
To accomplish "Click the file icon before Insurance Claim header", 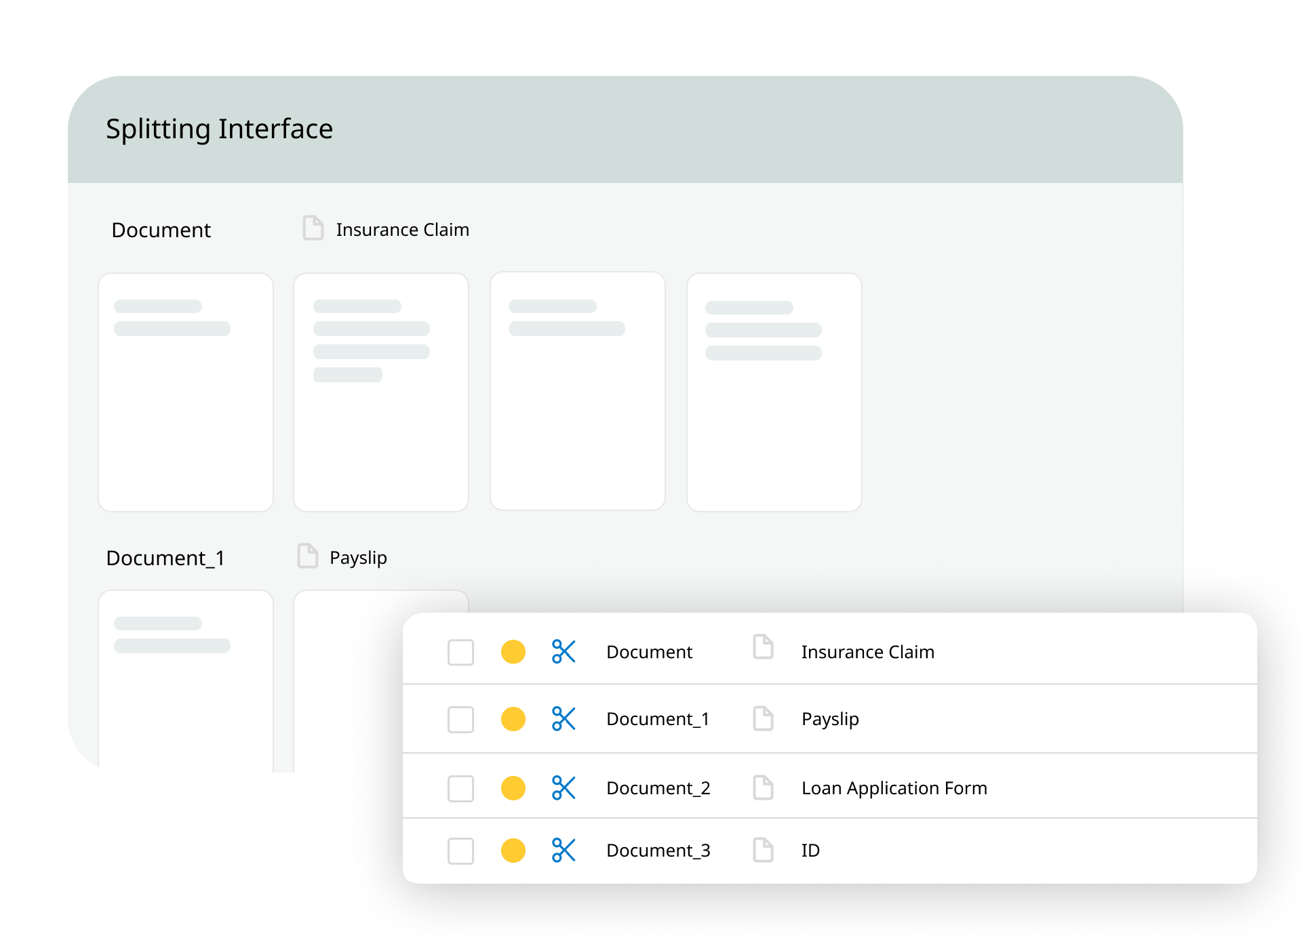I will tap(313, 228).
